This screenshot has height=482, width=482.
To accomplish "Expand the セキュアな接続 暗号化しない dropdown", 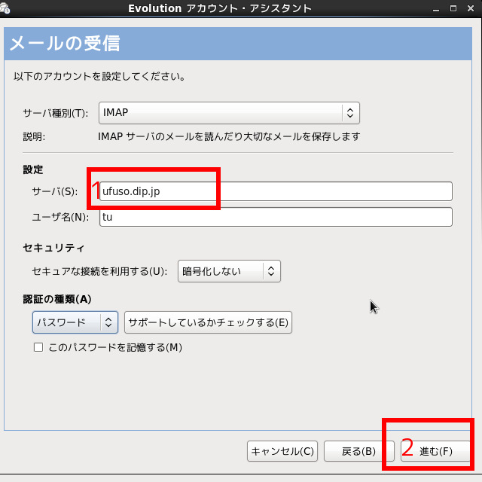I will pos(229,271).
